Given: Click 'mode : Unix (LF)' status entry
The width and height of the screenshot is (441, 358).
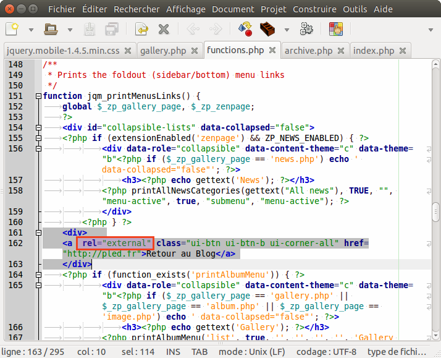Looking at the screenshot, I should (252, 352).
